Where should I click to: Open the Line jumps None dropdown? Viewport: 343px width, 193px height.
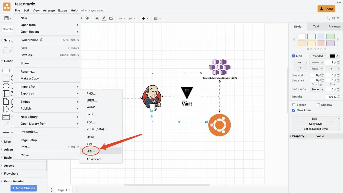[317, 89]
